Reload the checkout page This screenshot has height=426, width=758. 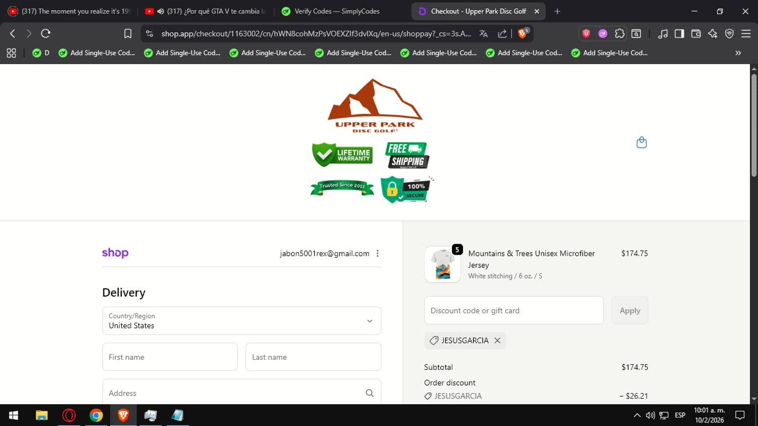pos(45,33)
